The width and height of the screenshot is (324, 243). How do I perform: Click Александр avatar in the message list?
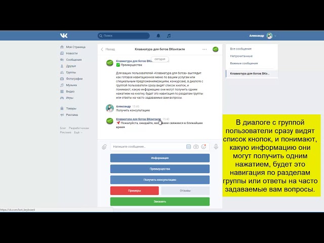tap(110, 108)
